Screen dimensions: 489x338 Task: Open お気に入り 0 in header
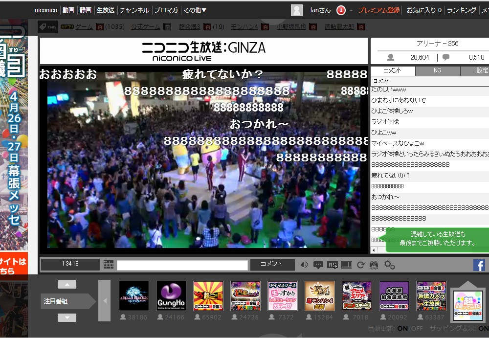424,10
